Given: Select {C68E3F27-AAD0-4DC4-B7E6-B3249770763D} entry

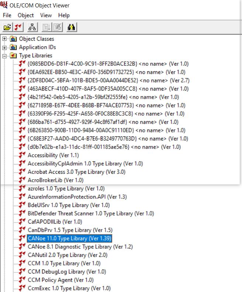Looking at the screenshot, I should point(108,139).
